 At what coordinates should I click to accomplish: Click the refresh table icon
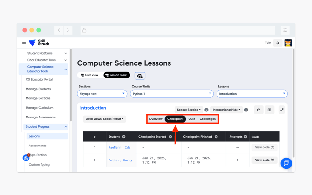tap(258, 110)
